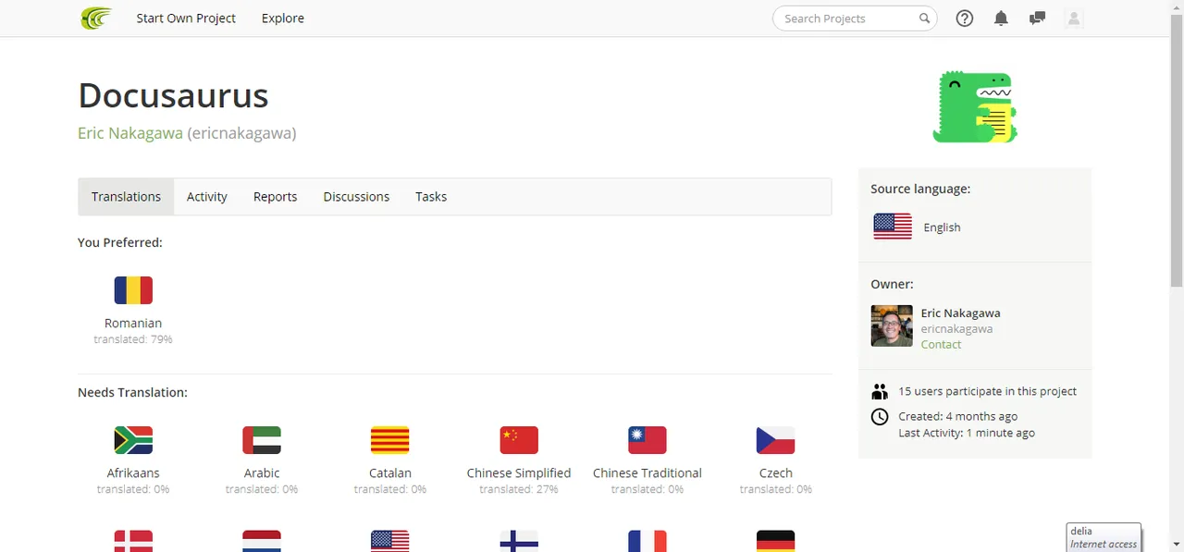Viewport: 1184px width, 552px height.
Task: Click the participants people icon
Action: 880,391
